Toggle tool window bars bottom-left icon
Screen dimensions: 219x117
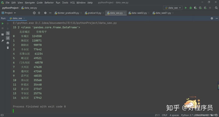tap(2, 115)
